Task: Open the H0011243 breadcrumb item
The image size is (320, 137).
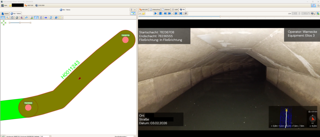Action: pyautogui.click(x=29, y=5)
